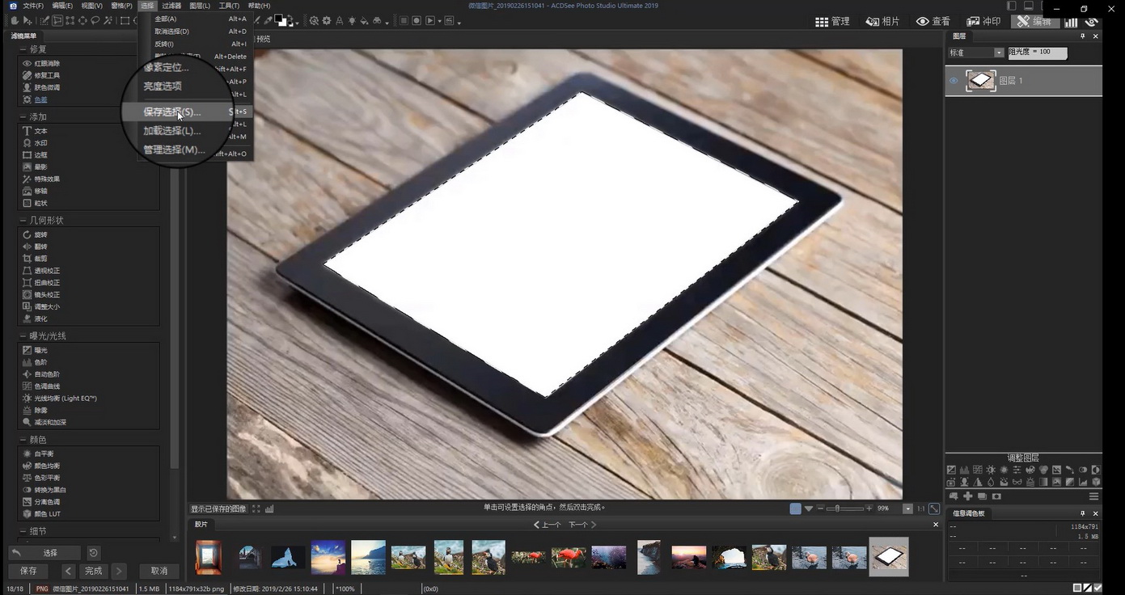Click the 取消 button
Image resolution: width=1125 pixels, height=595 pixels.
click(159, 571)
